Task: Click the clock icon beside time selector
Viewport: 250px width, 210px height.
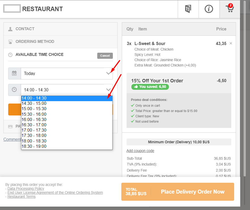Action: click(x=14, y=90)
